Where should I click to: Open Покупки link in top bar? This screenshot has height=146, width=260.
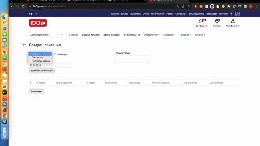tap(114, 14)
